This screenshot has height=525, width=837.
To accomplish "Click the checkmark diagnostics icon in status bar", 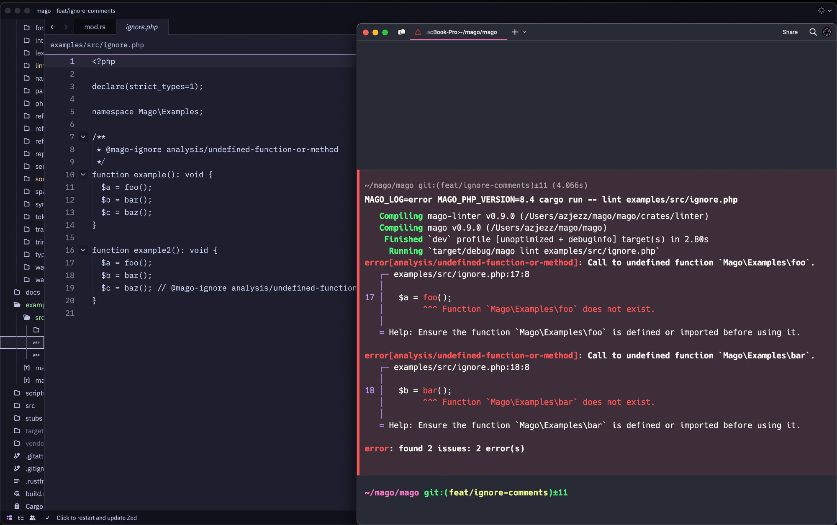I will [x=47, y=518].
